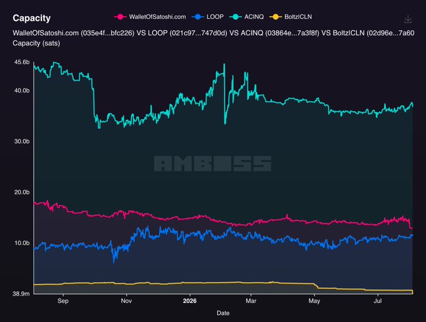Click the 40.0b y-axis label
This screenshot has width=426, height=322.
(x=22, y=90)
